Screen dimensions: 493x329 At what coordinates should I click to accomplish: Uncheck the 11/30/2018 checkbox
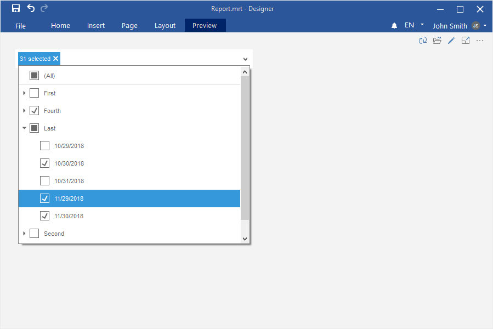(x=45, y=216)
